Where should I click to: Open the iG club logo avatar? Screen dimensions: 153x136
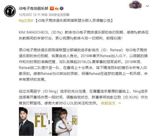10,11
